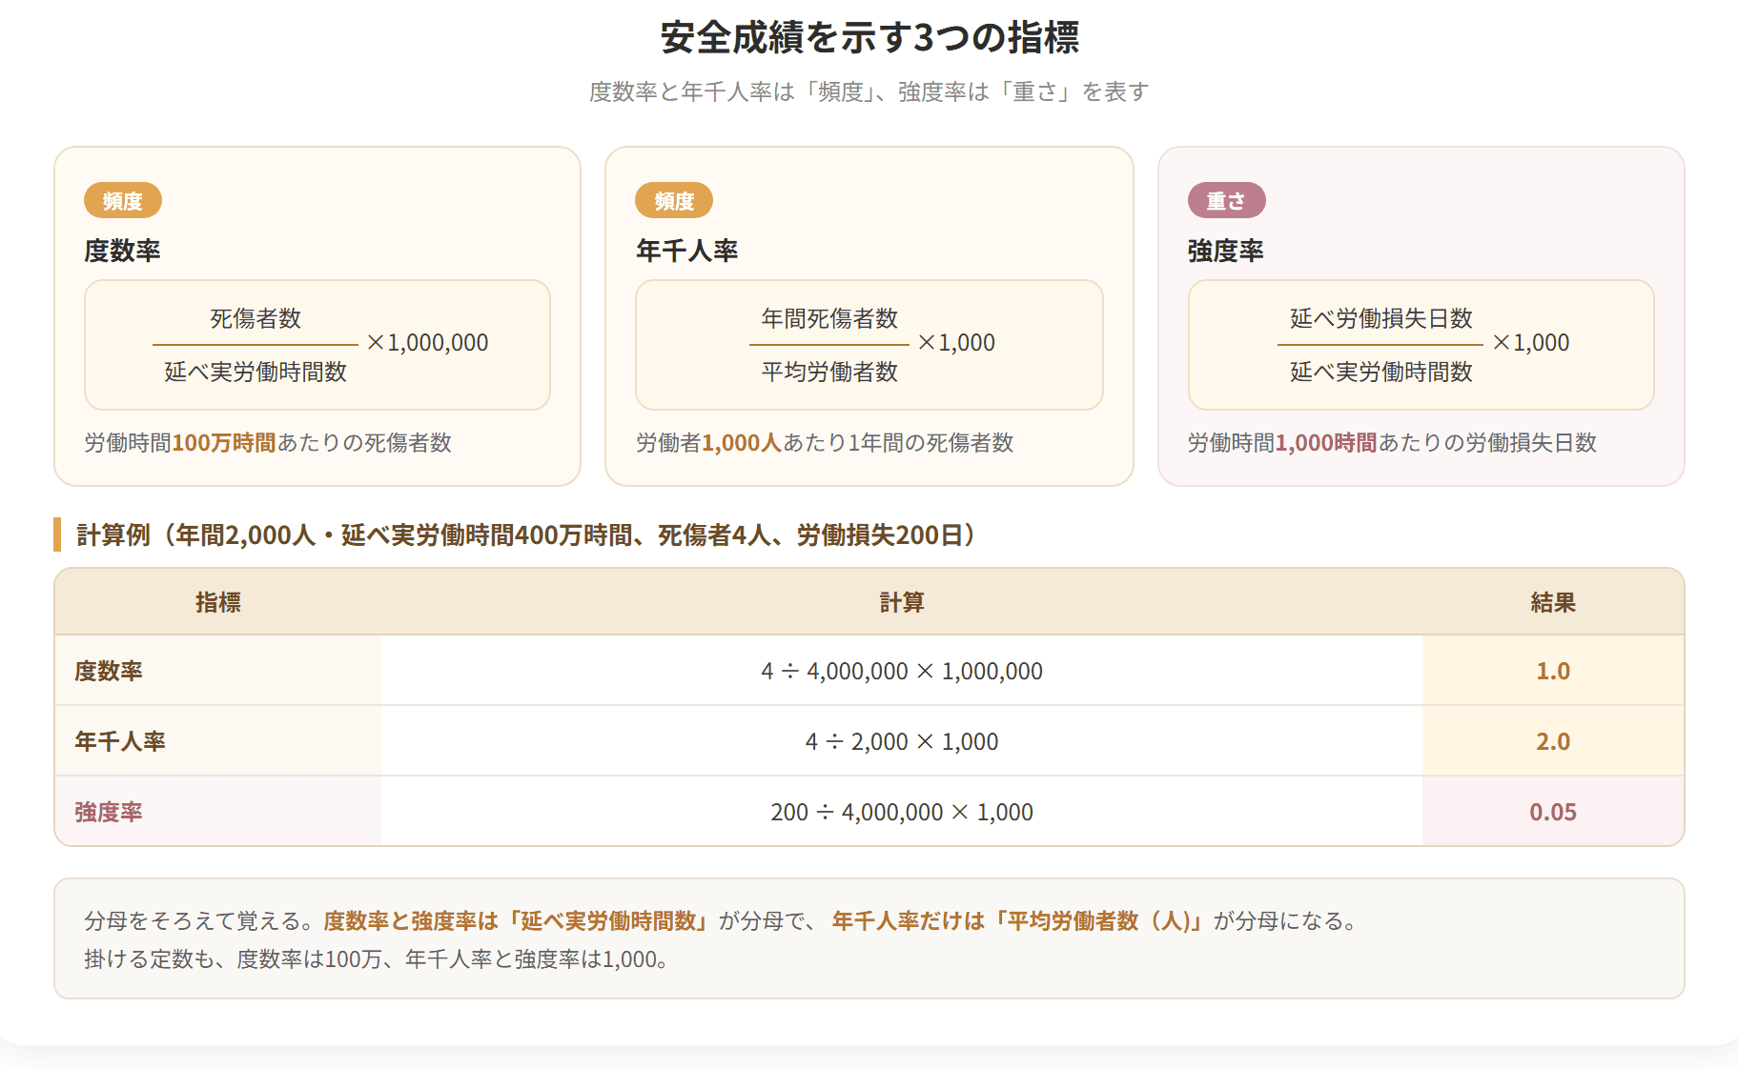Click highlighted note 年千人率だけは「平均労働者数（人)」

pos(1019,920)
